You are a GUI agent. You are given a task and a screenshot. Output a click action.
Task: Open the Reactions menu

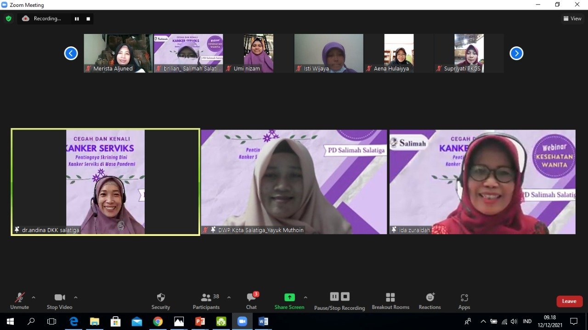point(430,301)
